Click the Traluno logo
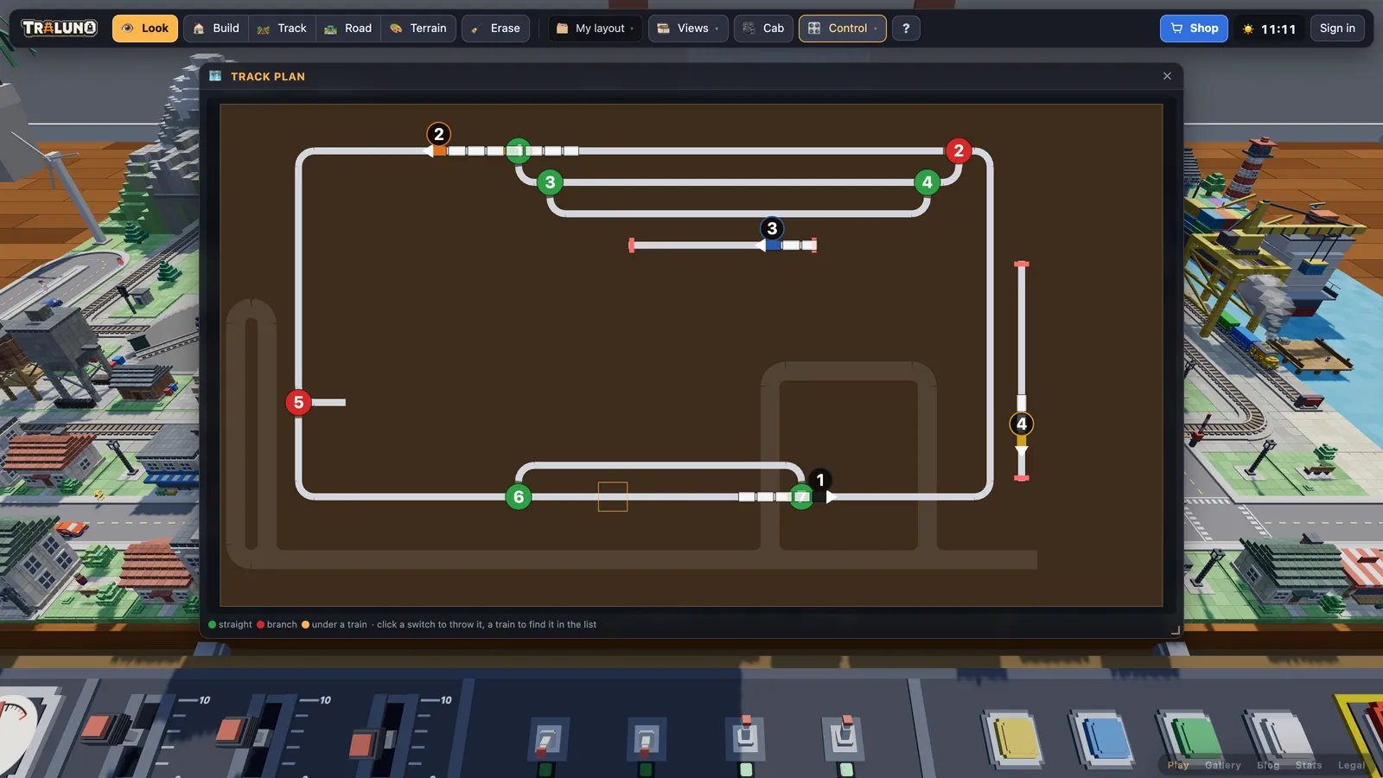This screenshot has width=1383, height=778. click(x=60, y=28)
